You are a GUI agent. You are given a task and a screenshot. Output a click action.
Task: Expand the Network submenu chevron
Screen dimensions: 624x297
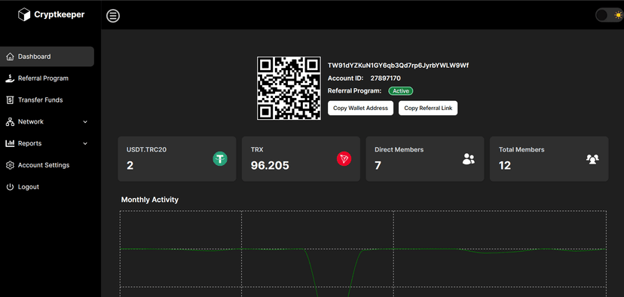(x=85, y=122)
